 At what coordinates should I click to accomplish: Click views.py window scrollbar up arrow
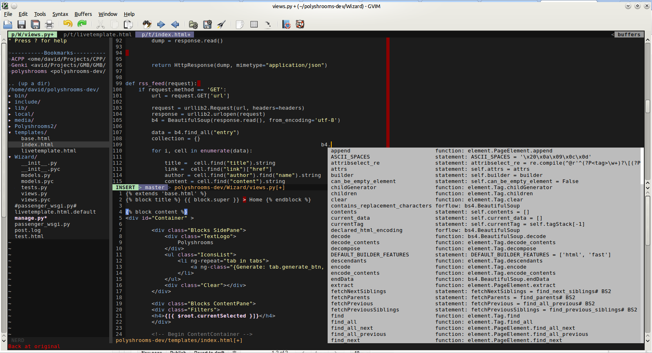tap(648, 40)
